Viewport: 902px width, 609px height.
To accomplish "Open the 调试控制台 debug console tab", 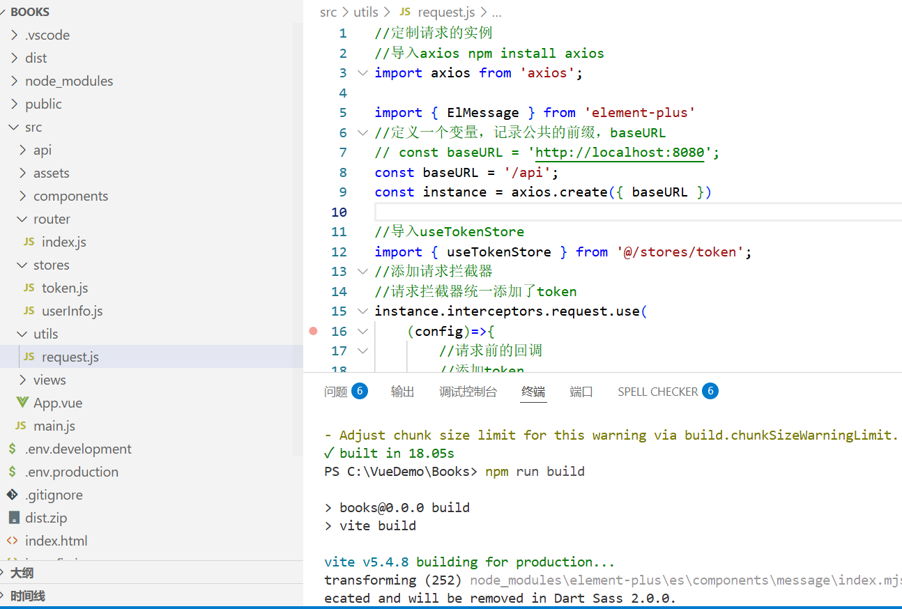I will [468, 392].
